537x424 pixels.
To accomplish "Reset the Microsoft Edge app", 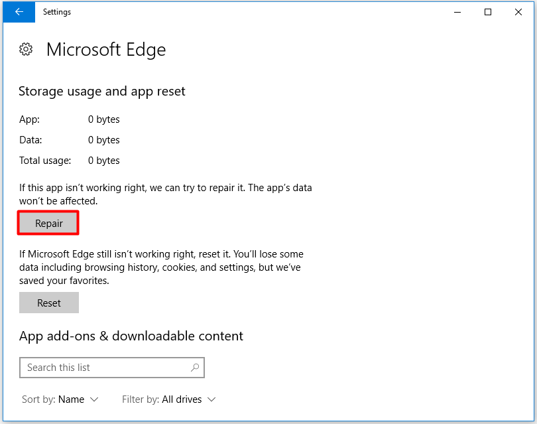I will 49,303.
